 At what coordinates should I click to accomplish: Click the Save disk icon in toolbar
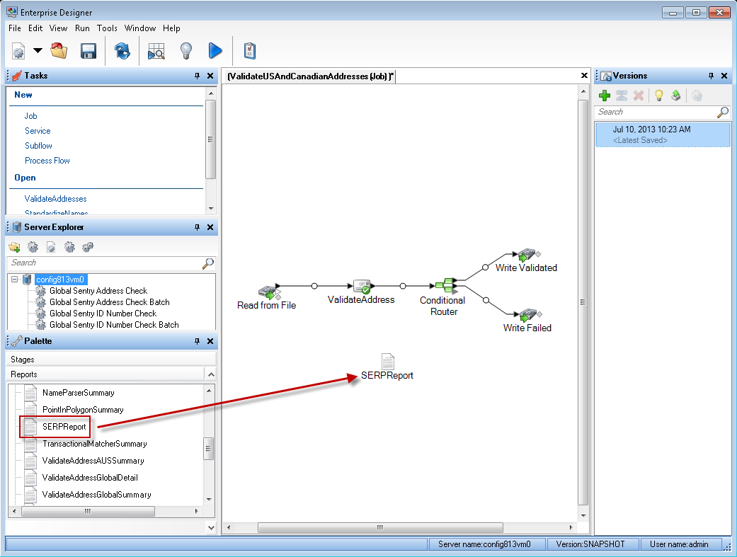[88, 51]
